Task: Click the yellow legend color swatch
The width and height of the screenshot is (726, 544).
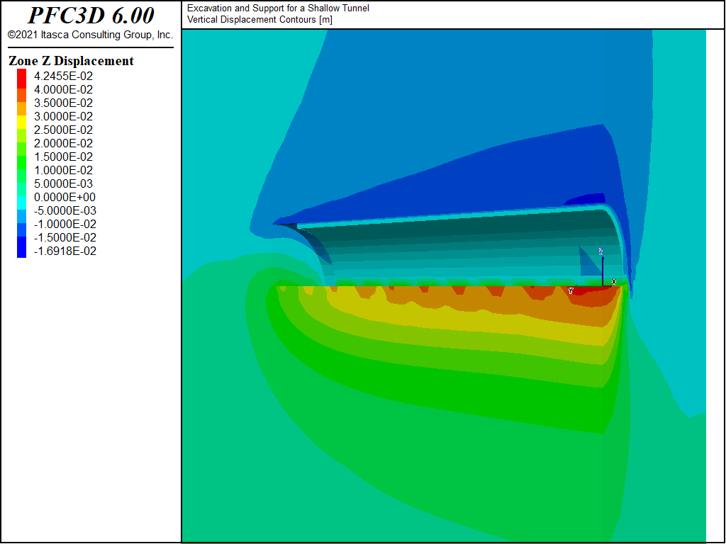Action: [x=22, y=123]
